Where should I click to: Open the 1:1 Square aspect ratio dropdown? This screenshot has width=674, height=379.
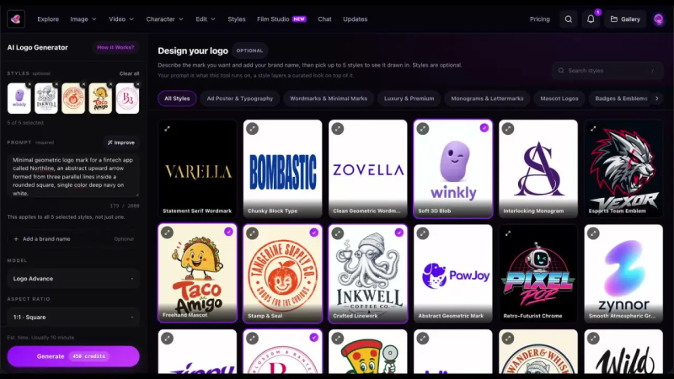click(x=73, y=318)
